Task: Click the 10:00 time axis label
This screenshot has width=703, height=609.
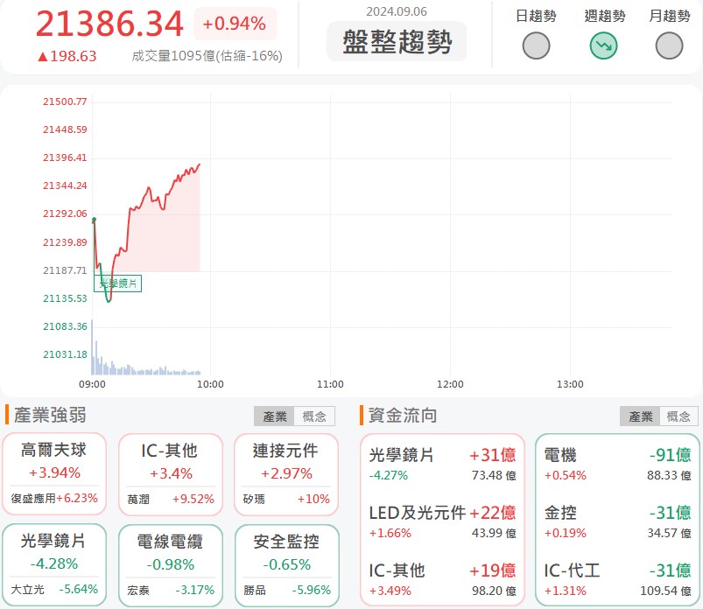Action: (210, 384)
